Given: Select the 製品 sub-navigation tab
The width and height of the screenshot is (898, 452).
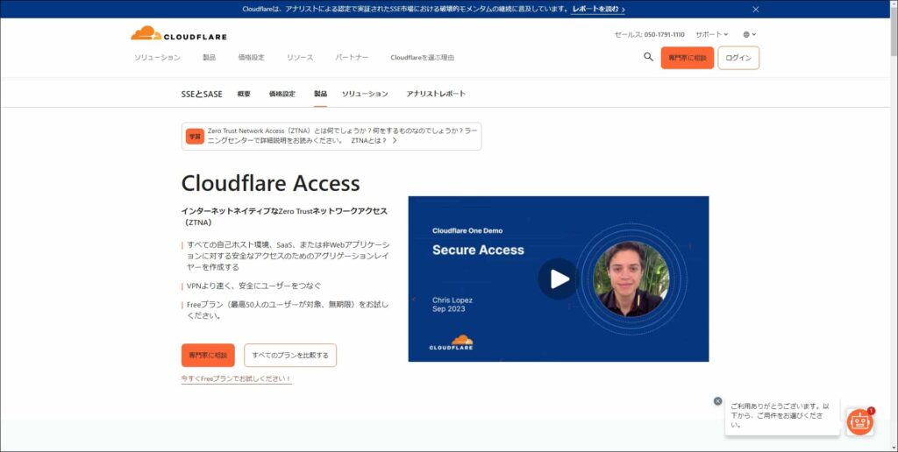Looking at the screenshot, I should coord(320,94).
